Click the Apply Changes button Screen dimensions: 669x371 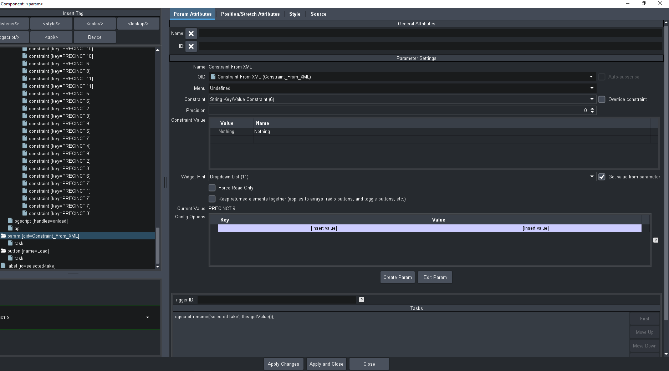tap(283, 364)
